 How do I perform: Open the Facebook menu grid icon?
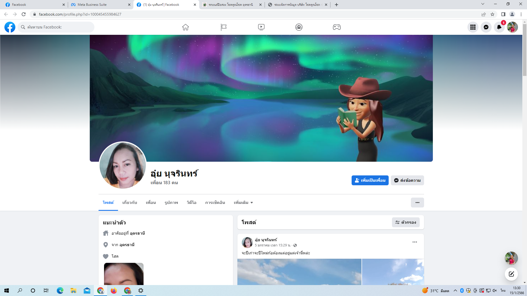pyautogui.click(x=473, y=27)
